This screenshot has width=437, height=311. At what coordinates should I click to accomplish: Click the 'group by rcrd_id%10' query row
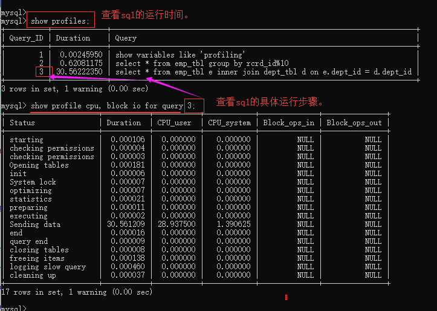(x=202, y=64)
